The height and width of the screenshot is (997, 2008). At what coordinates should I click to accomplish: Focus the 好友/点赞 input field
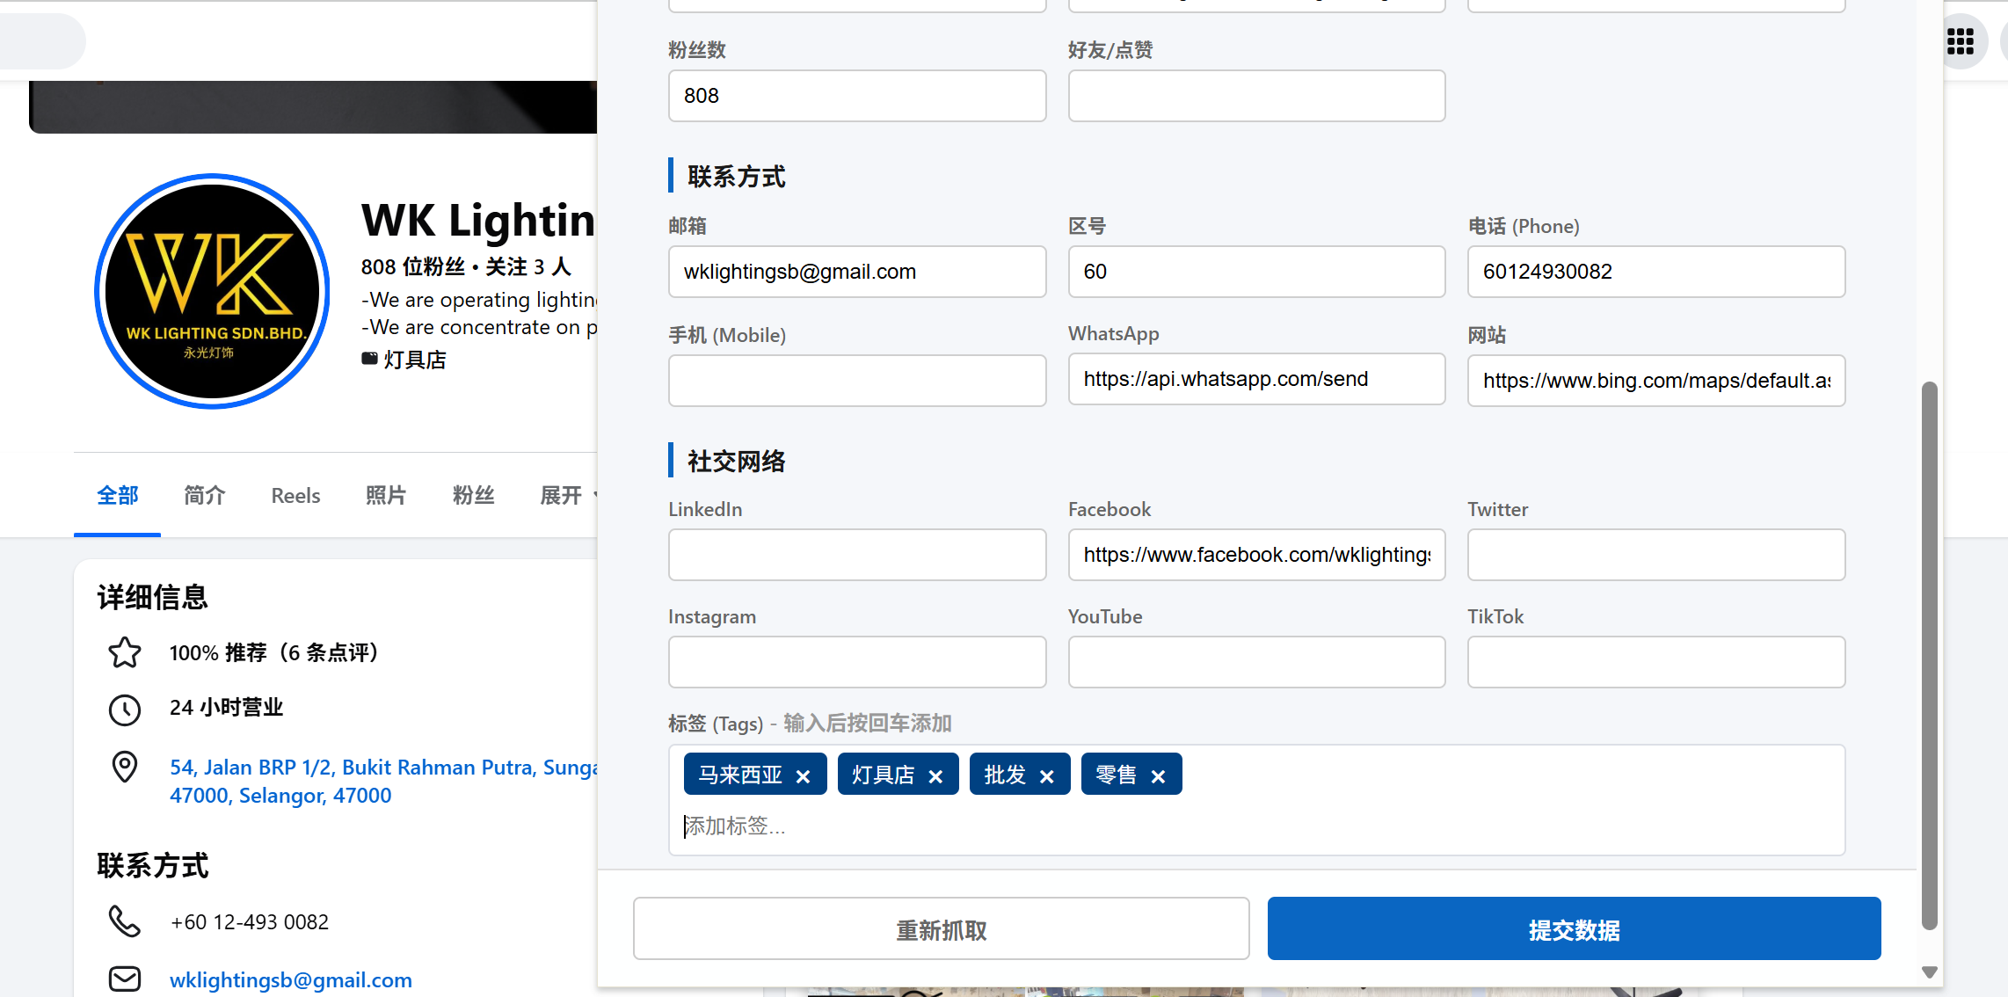pyautogui.click(x=1256, y=96)
